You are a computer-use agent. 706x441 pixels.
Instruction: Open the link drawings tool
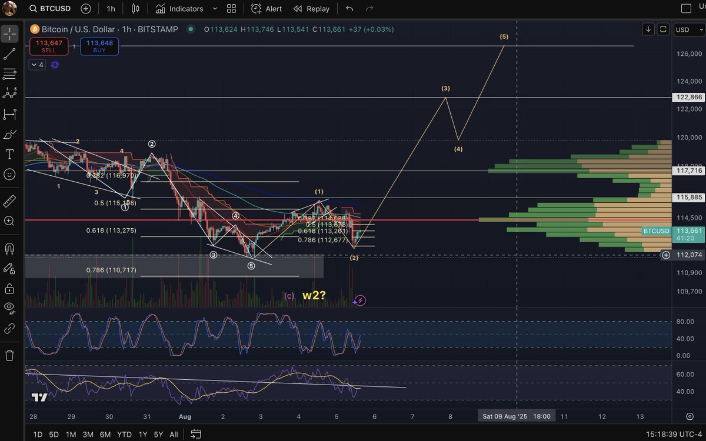pyautogui.click(x=9, y=328)
